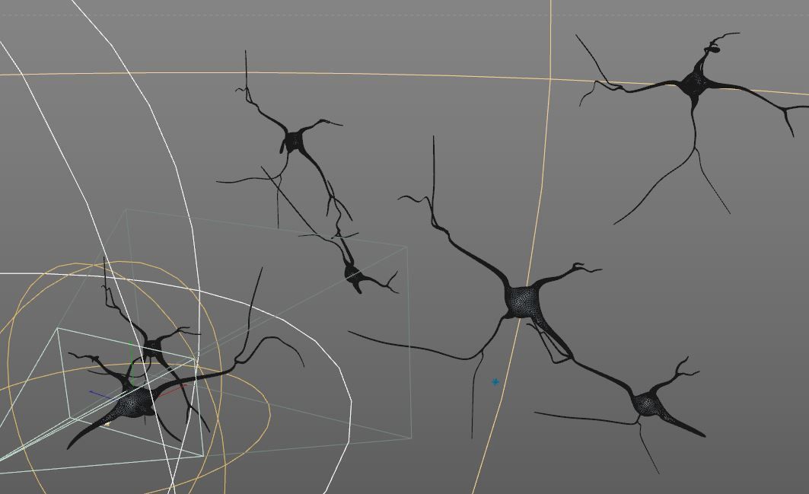Select the neuron model in the top-right corner
The image size is (809, 494).
[x=695, y=84]
